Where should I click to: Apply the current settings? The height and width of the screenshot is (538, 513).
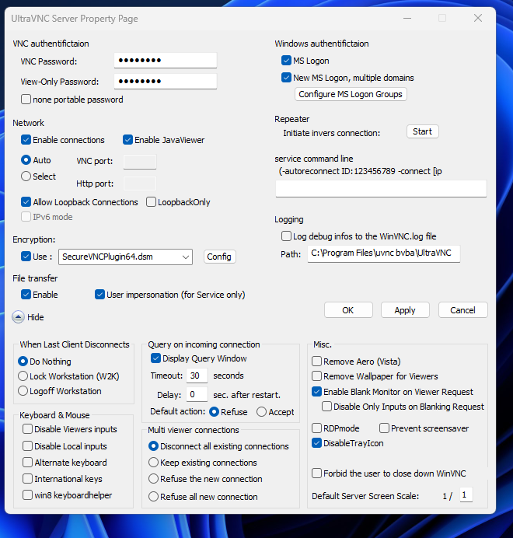405,310
